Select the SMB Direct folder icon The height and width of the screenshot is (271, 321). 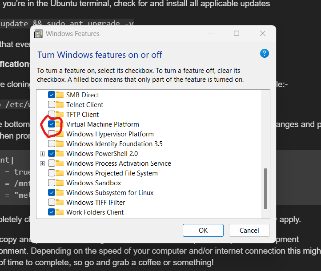coord(60,95)
